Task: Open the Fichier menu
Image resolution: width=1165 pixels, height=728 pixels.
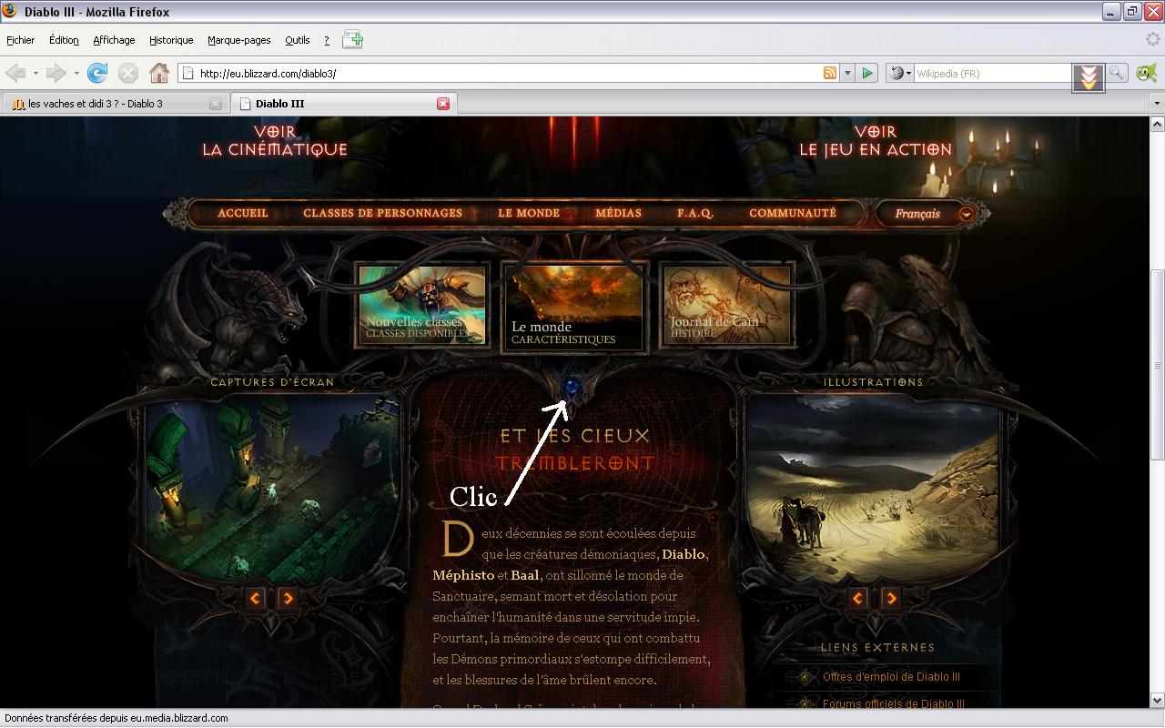Action: [x=20, y=40]
